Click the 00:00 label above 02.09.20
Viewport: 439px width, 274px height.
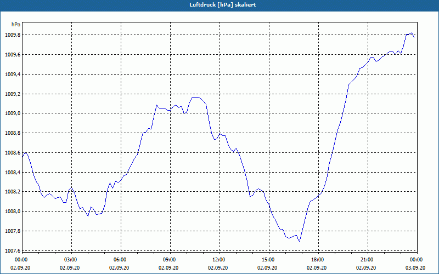20,260
